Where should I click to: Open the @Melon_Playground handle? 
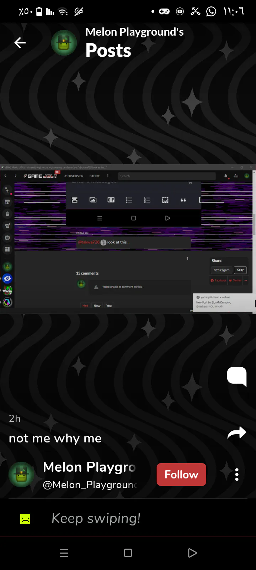[90, 485]
